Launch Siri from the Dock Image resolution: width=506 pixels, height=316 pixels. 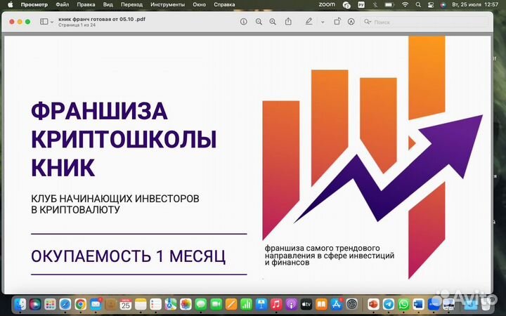point(35,304)
